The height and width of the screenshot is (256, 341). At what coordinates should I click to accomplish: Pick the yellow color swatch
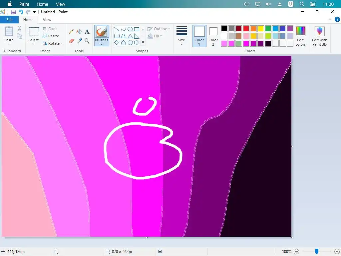click(x=260, y=29)
